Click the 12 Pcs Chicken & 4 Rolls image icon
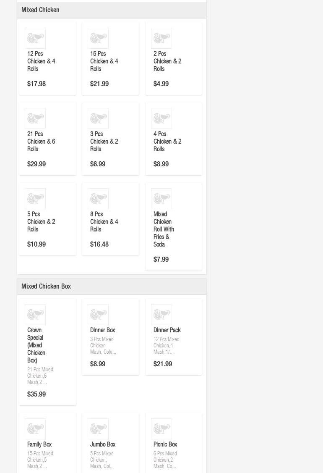 35,39
